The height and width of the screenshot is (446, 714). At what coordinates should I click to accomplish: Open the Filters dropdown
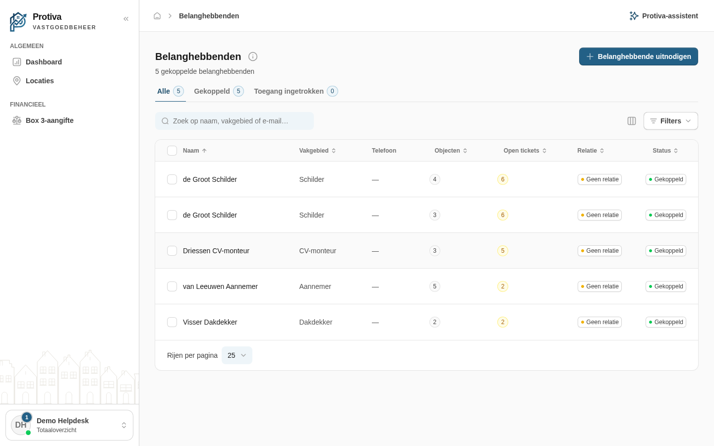tap(670, 121)
